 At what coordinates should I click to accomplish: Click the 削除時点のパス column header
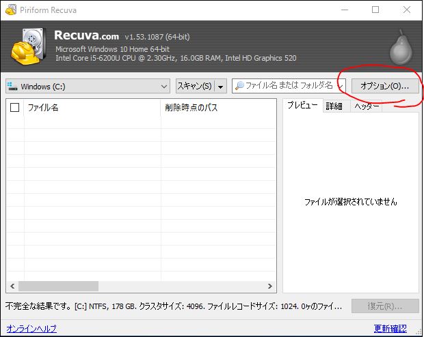pos(218,108)
